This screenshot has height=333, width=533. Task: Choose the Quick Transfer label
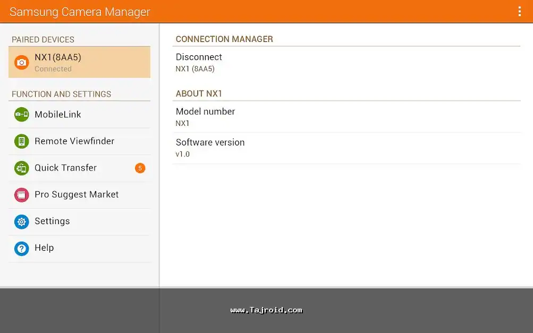coord(65,168)
